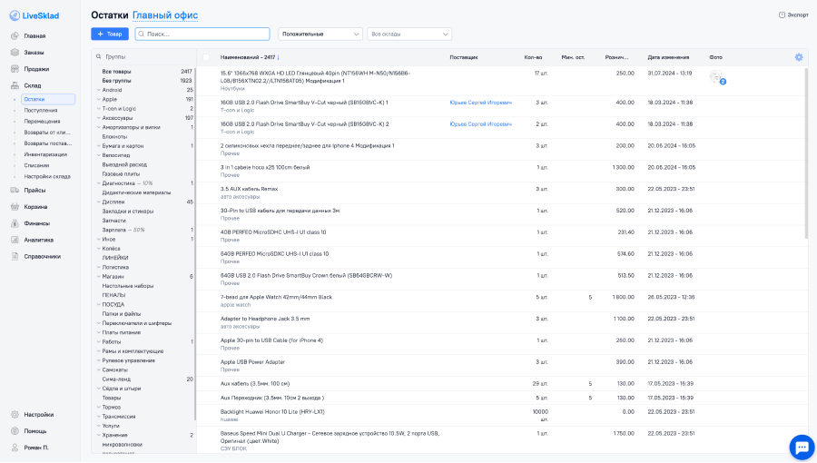Open the Главная section icon

tap(15, 36)
